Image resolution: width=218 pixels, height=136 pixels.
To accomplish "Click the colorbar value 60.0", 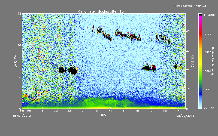I will [208, 90].
